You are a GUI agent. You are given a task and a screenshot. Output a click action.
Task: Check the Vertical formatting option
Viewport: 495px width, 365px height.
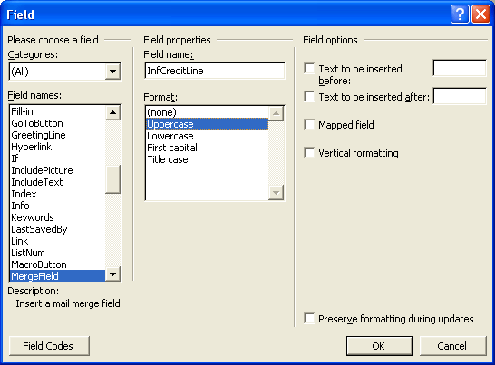pos(309,153)
